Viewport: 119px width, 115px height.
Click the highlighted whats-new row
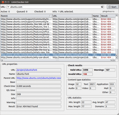[58, 55]
